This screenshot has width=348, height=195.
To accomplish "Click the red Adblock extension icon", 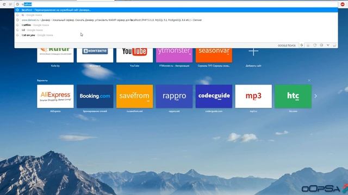I will [x=343, y=4].
